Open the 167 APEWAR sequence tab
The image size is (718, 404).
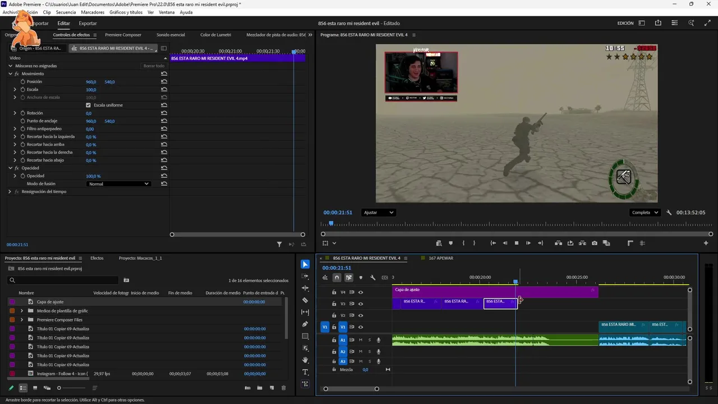[x=441, y=258]
